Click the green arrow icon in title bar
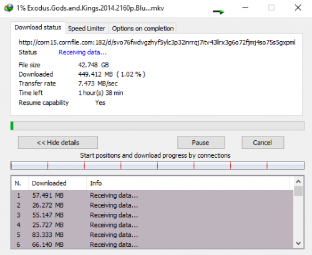 218,12
